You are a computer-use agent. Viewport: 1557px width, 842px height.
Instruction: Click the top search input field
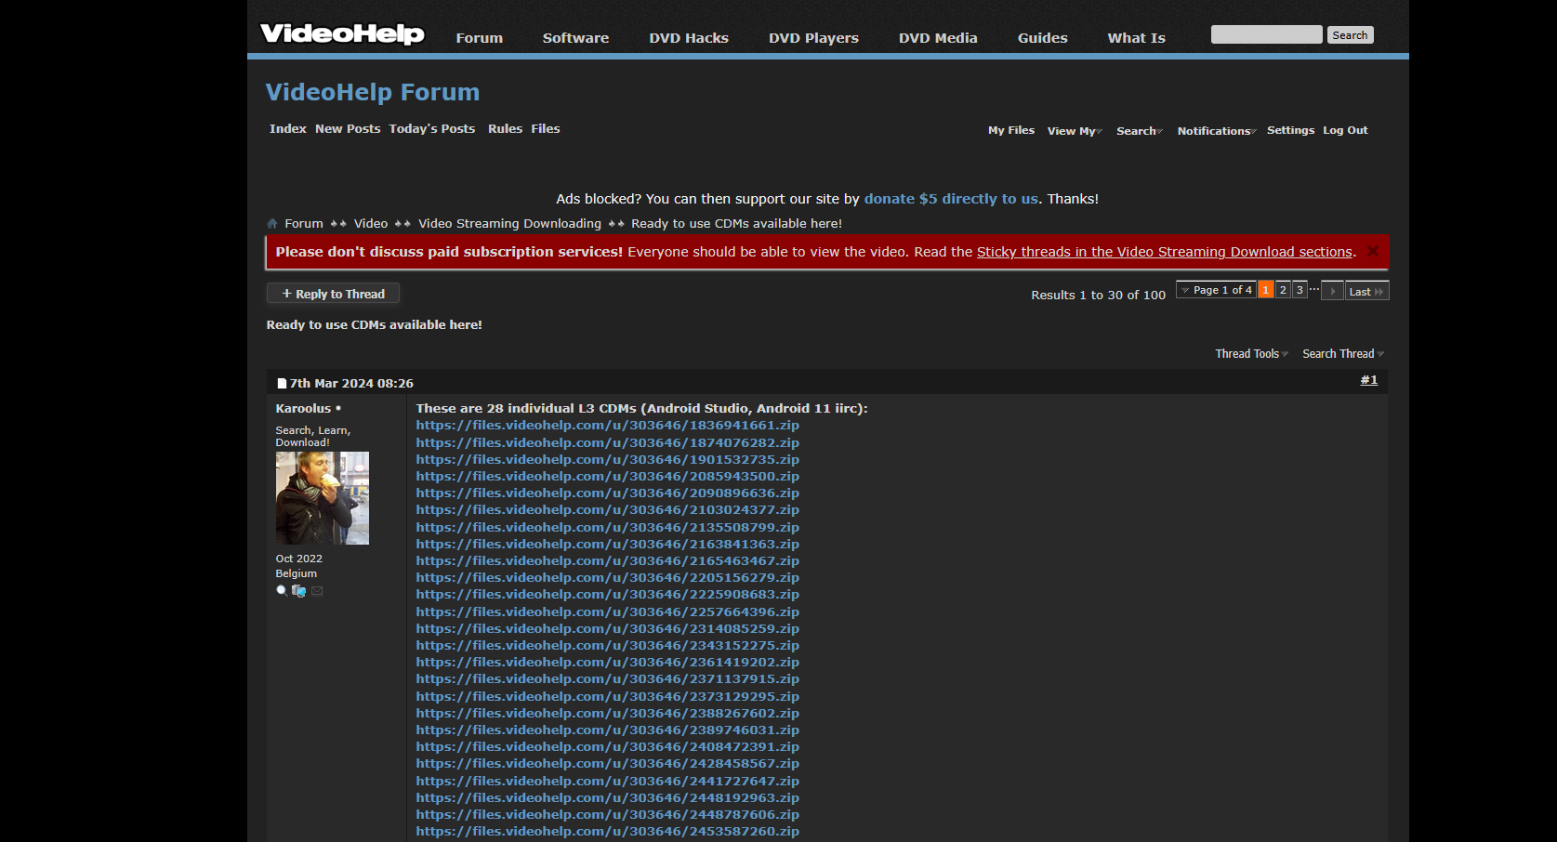click(1266, 35)
